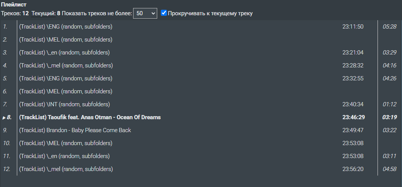Untick the scroll-to-current-track checkbox
The width and height of the screenshot is (402, 187).
tap(164, 13)
